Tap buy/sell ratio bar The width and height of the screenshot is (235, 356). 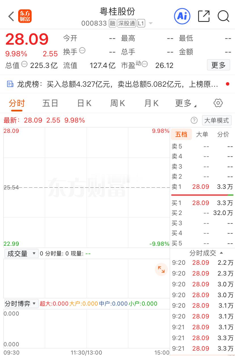click(x=202, y=195)
